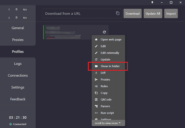Open the Logs tab in sidebar
The image size is (185, 128).
18,64
